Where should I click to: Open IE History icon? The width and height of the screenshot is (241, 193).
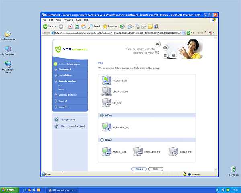[122, 27]
